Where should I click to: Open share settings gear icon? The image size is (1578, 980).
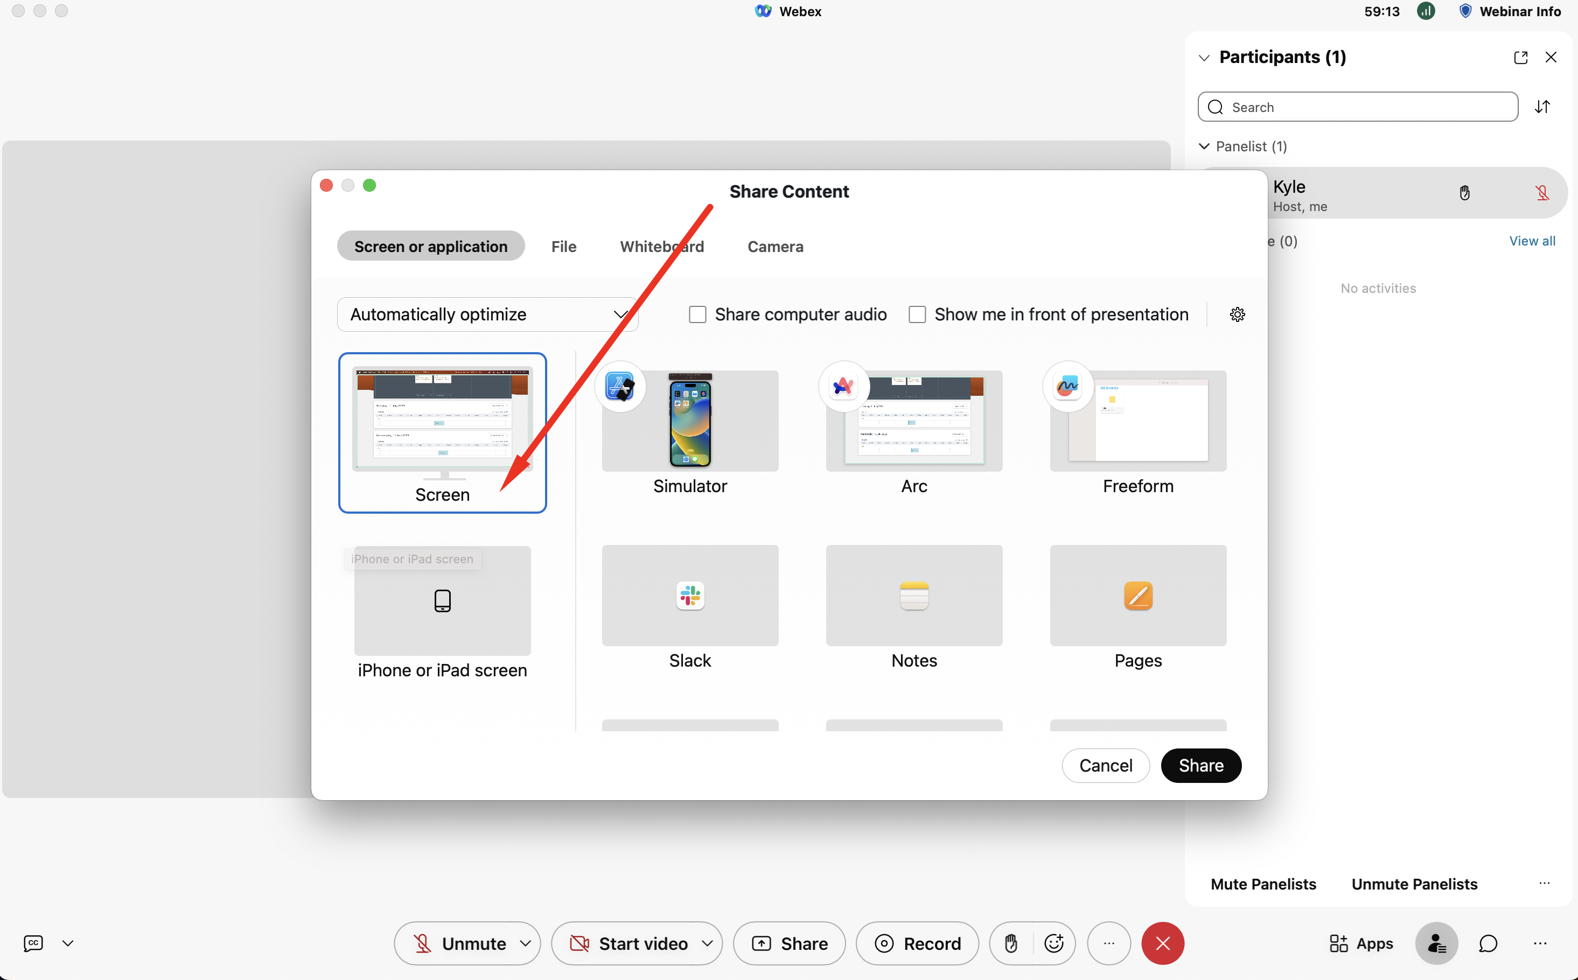pyautogui.click(x=1237, y=314)
